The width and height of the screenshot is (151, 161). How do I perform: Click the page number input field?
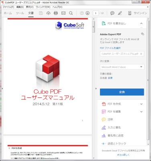pyautogui.click(x=96, y=13)
